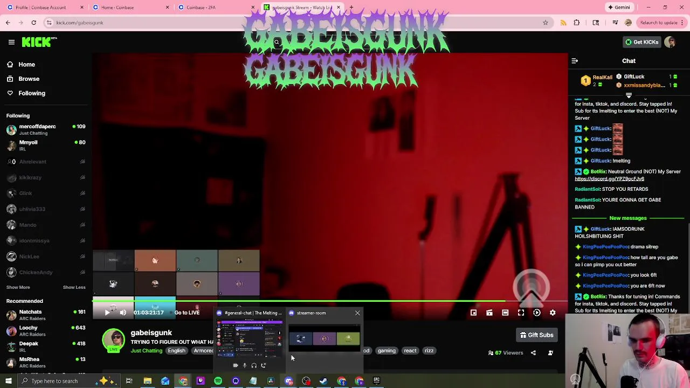
Task: Close the streamer-room preview window
Action: coord(357,313)
